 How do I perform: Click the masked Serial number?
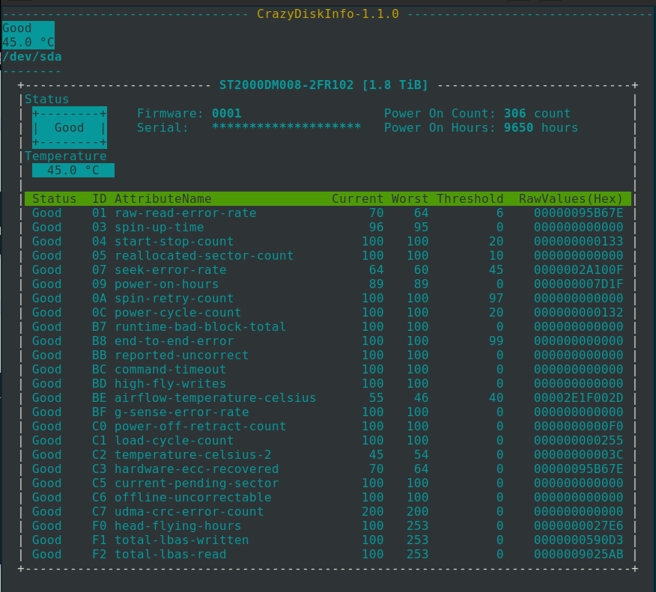[x=286, y=127]
